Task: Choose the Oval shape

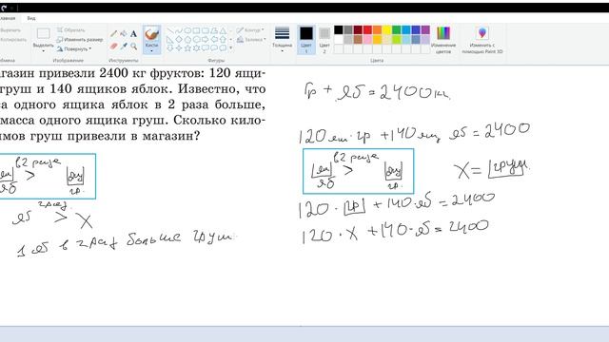Action: pos(187,30)
